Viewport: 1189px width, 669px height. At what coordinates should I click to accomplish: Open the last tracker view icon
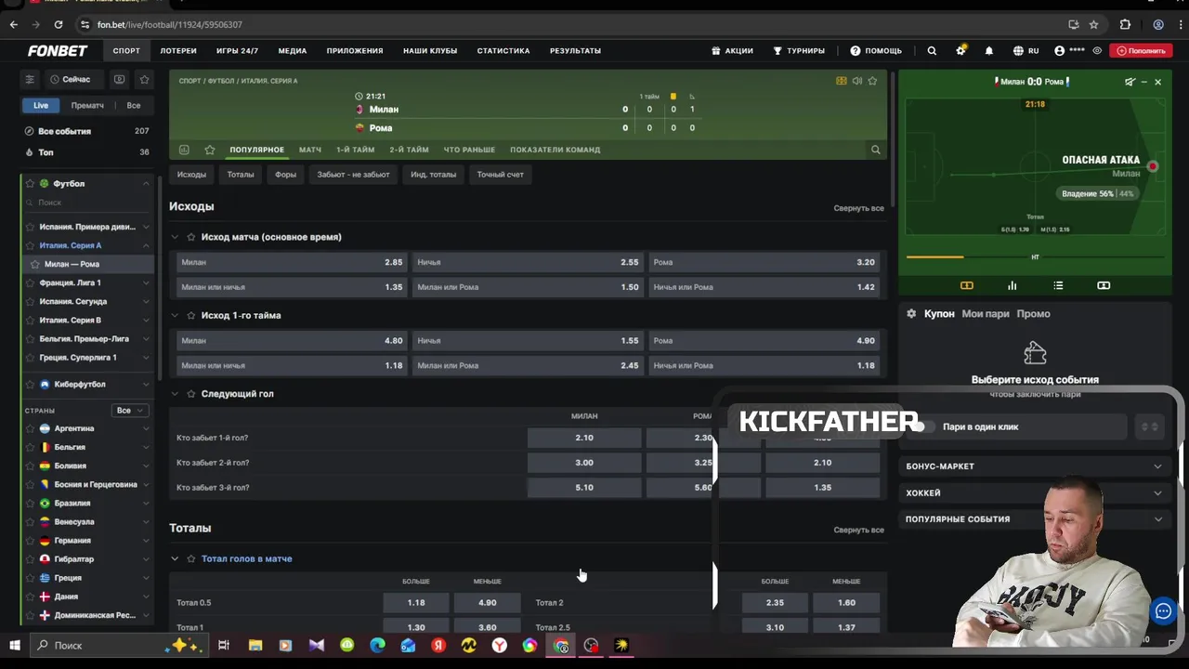(1104, 285)
